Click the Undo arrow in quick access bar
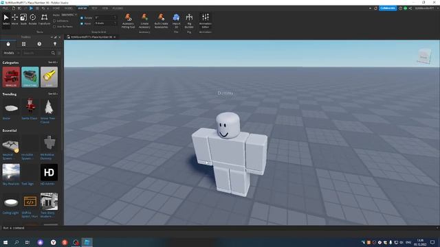 (x=43, y=8)
